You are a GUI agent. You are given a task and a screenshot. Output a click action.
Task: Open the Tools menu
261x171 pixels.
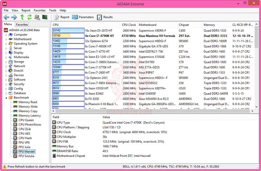[53, 10]
